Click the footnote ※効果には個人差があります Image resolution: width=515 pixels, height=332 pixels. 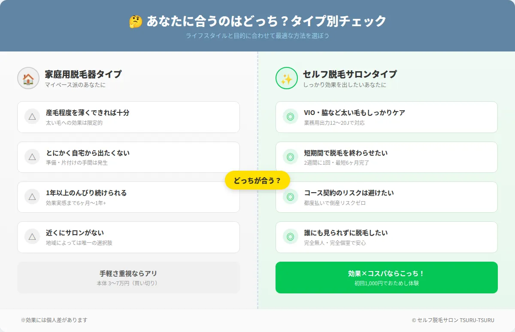[54, 320]
